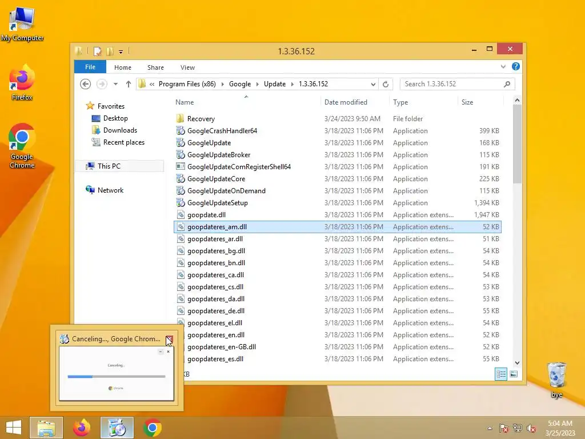The image size is (585, 439).
Task: Click the muted volume tray icon
Action: click(531, 428)
